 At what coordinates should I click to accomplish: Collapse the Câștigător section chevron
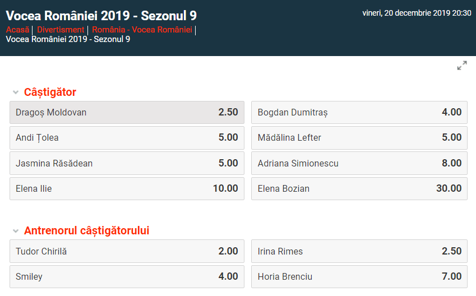pos(16,92)
